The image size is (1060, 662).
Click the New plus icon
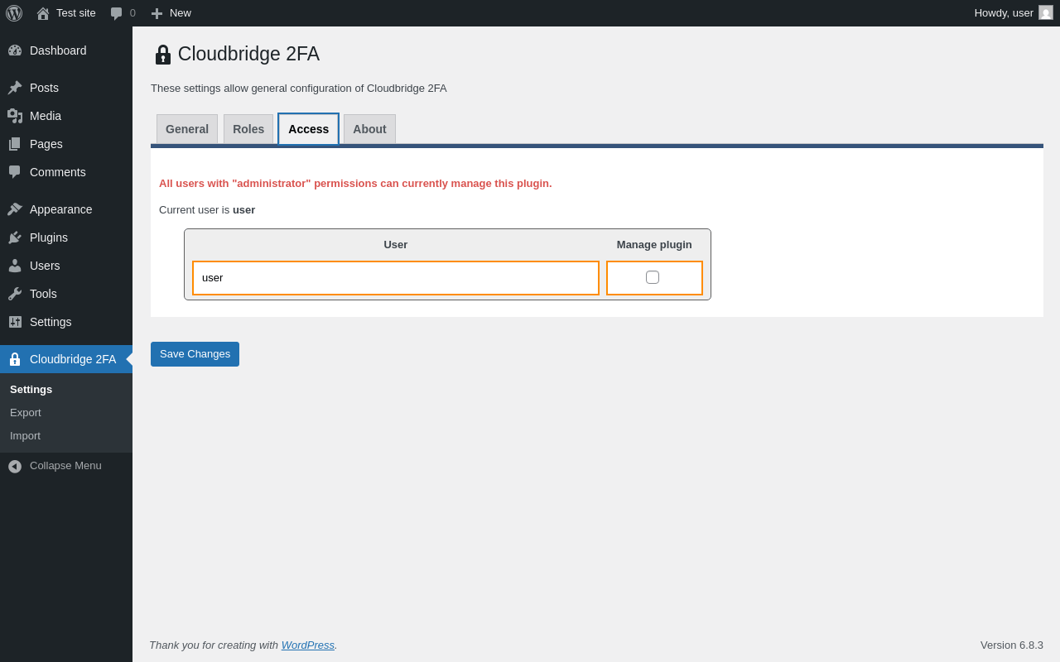[x=157, y=13]
